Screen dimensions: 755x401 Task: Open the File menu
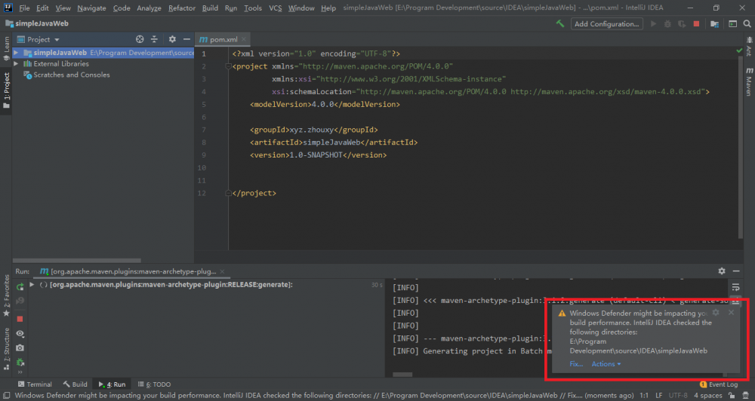click(x=24, y=8)
